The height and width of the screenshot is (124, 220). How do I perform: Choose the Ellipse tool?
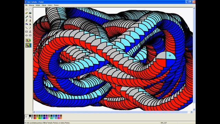coord(26,35)
